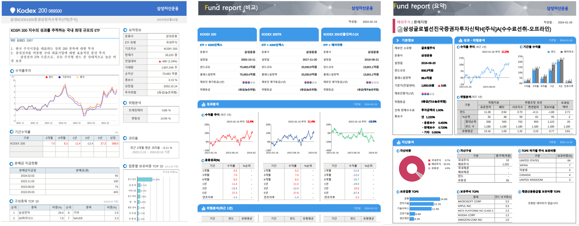Click the -19.9% return figure above green chart
Image resolution: width=579 pixels, height=226 pixels.
click(x=372, y=122)
